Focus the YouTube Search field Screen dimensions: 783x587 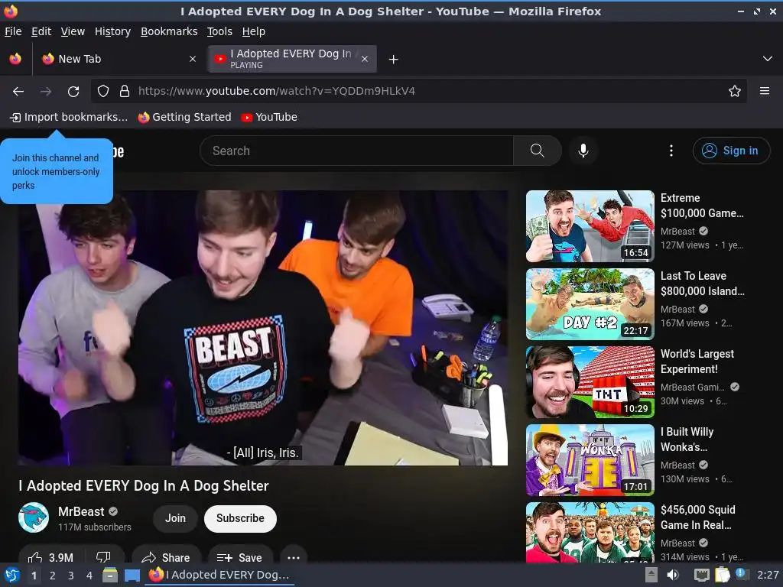click(x=356, y=151)
